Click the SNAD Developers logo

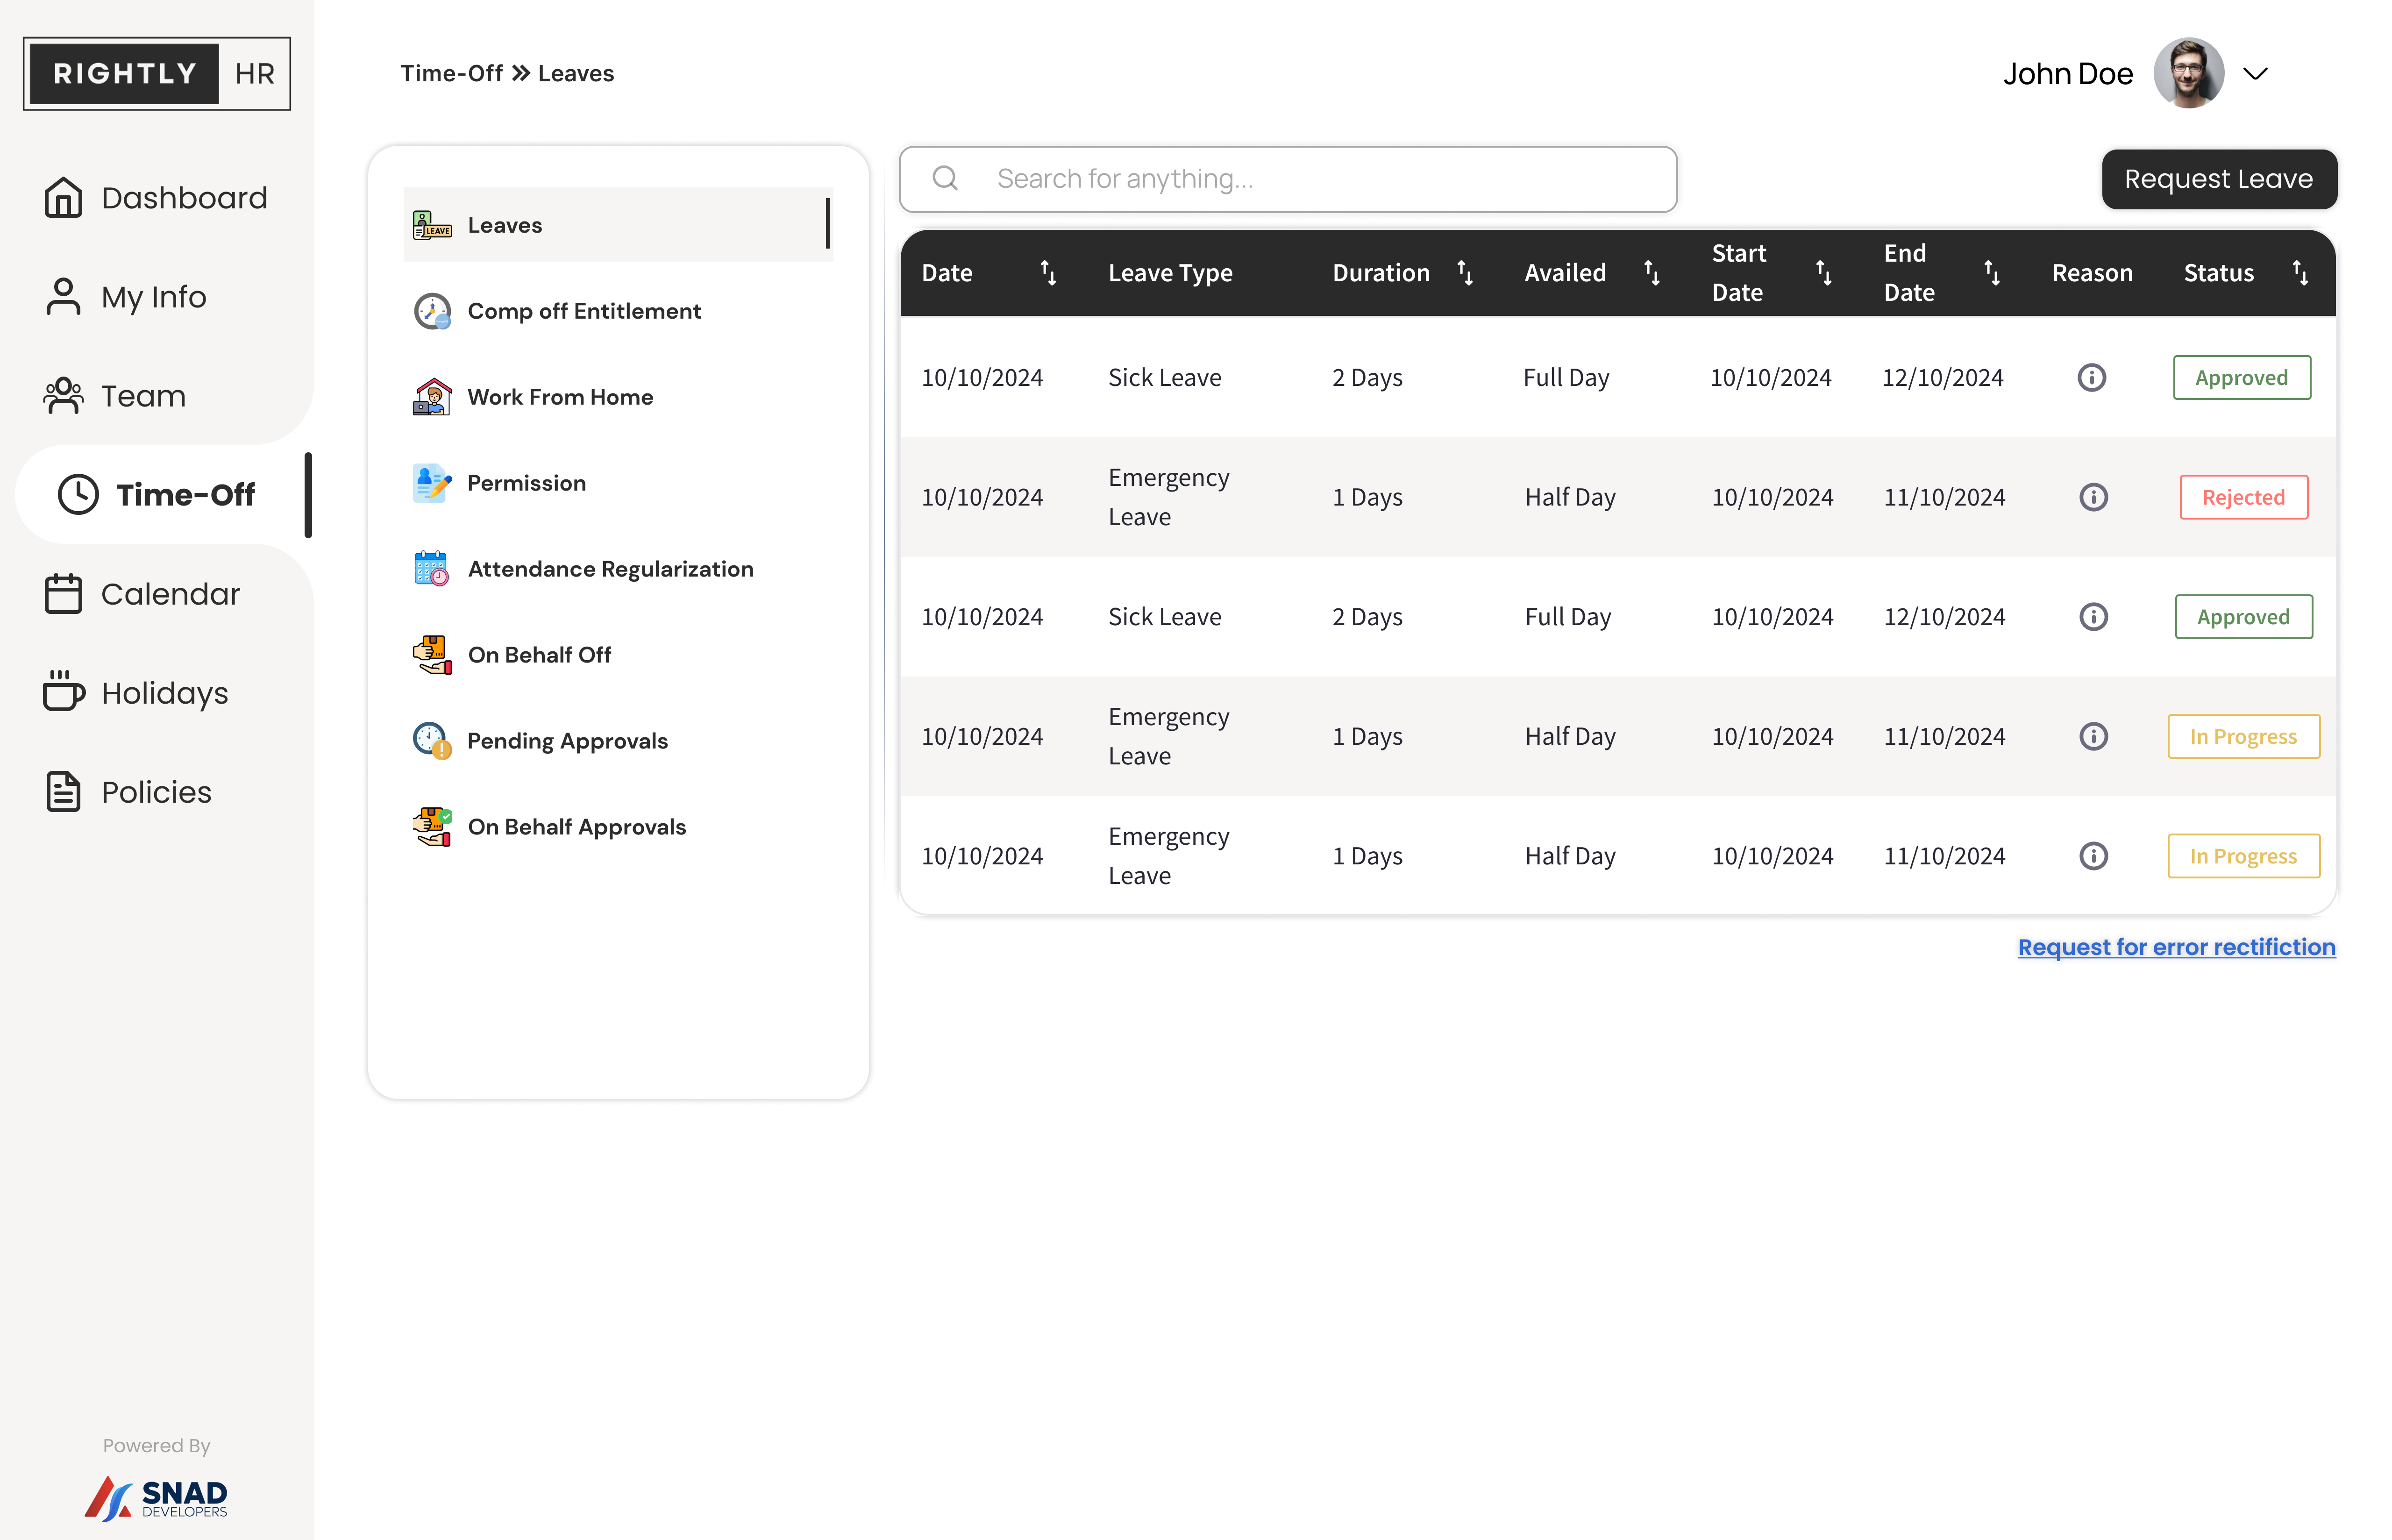pyautogui.click(x=156, y=1498)
